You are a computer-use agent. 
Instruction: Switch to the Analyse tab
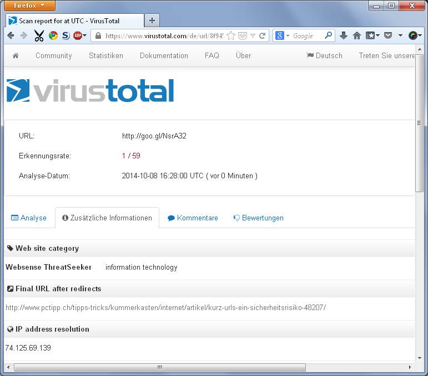point(29,218)
